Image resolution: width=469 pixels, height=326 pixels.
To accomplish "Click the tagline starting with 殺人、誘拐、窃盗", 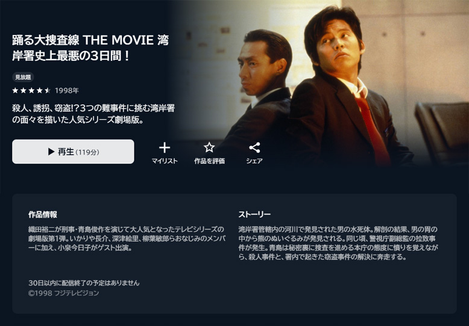I will pyautogui.click(x=93, y=114).
